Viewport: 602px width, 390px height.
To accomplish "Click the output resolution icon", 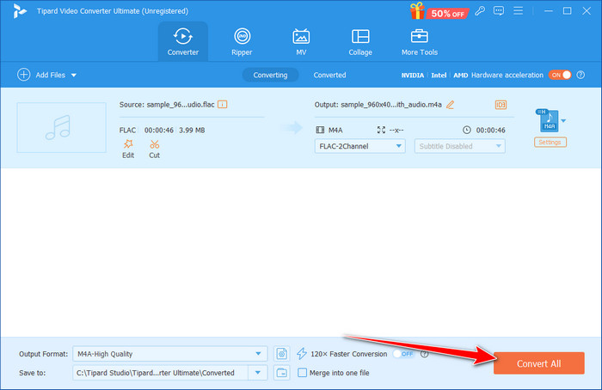I will click(x=381, y=130).
